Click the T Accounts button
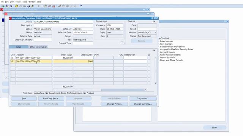Screen dimensions: 243x136 143,98
